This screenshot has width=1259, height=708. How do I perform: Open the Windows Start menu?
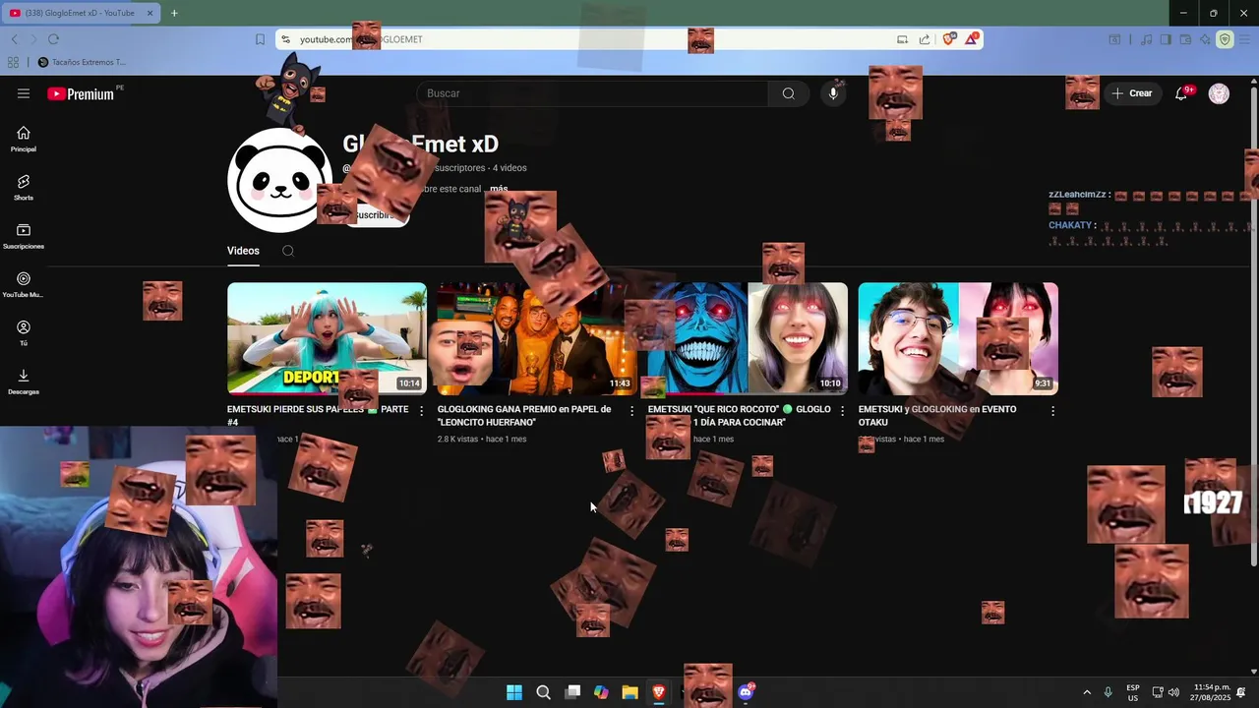click(514, 692)
